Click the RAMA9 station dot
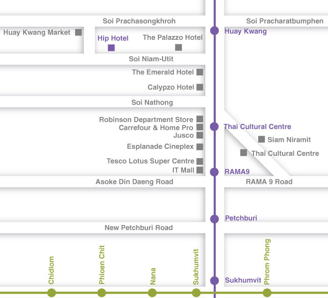 coord(214,172)
